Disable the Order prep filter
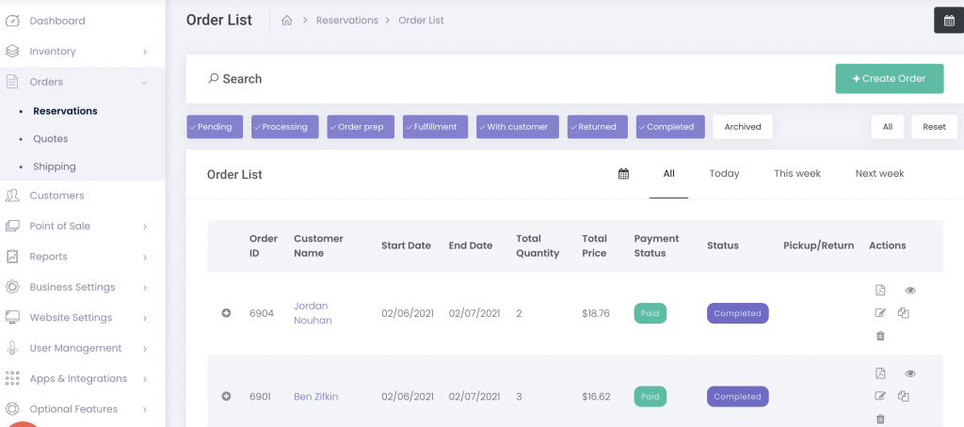Viewport: 964px width, 427px height. pyautogui.click(x=361, y=127)
